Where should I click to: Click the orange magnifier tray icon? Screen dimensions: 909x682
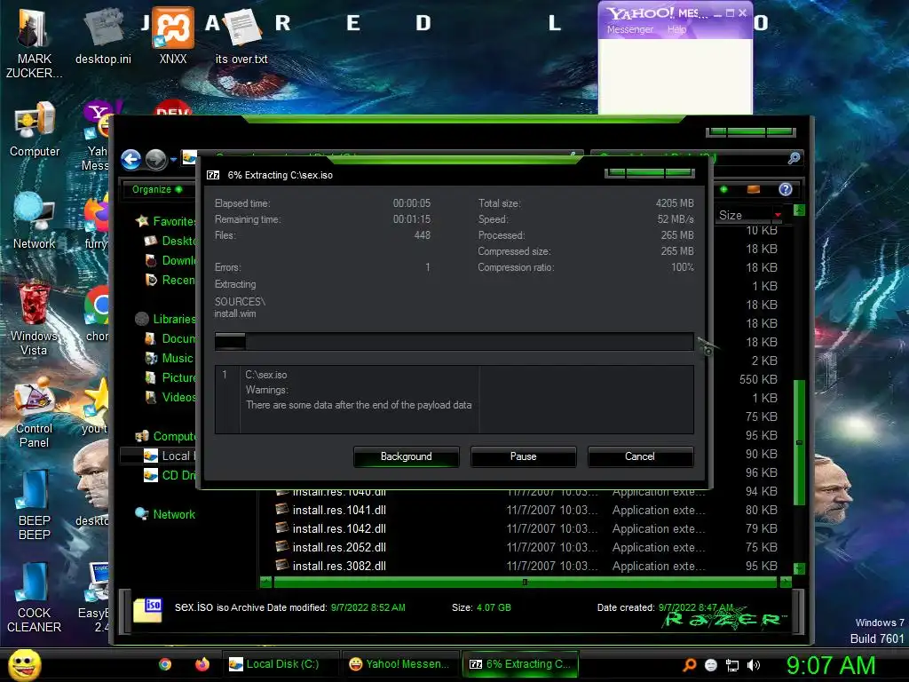690,665
